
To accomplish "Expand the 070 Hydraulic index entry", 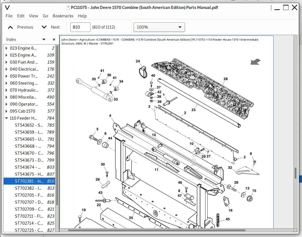I will (6, 90).
